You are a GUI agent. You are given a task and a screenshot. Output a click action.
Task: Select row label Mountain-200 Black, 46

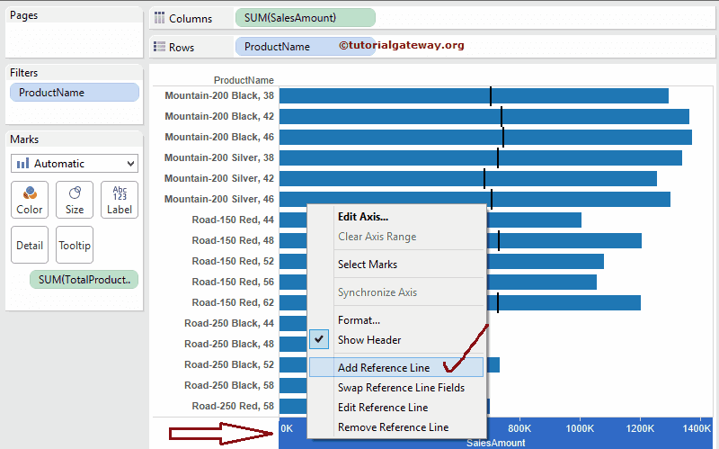point(219,137)
